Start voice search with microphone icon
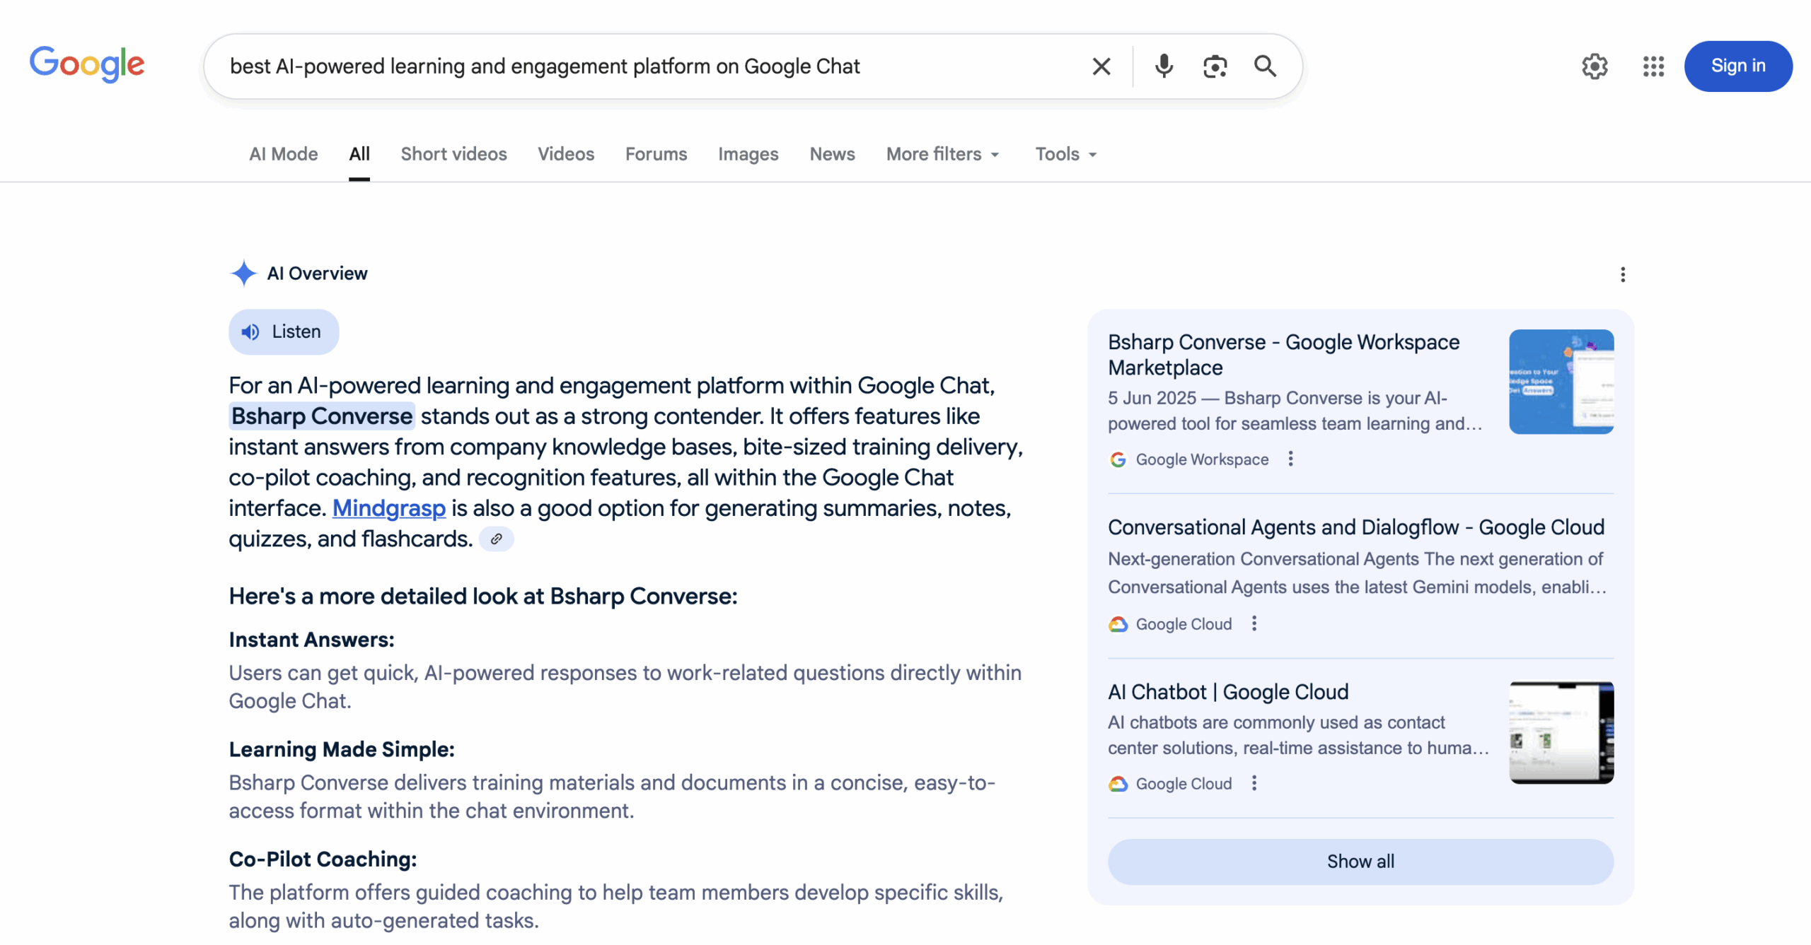Screen dimensions: 1811x945 1164,66
